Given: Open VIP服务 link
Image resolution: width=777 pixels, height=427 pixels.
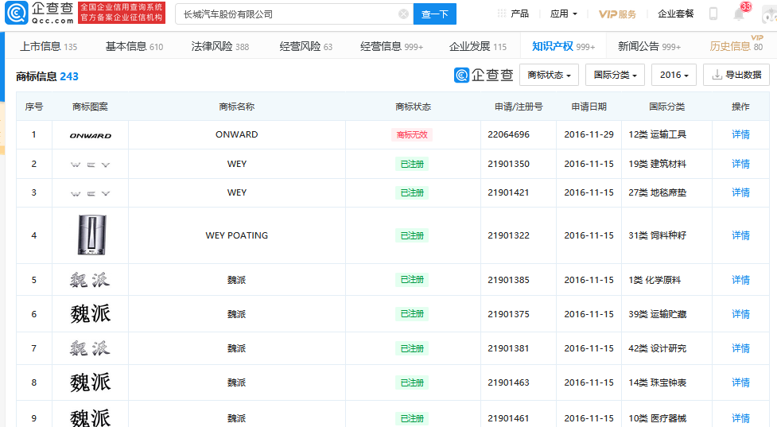Looking at the screenshot, I should coord(617,14).
